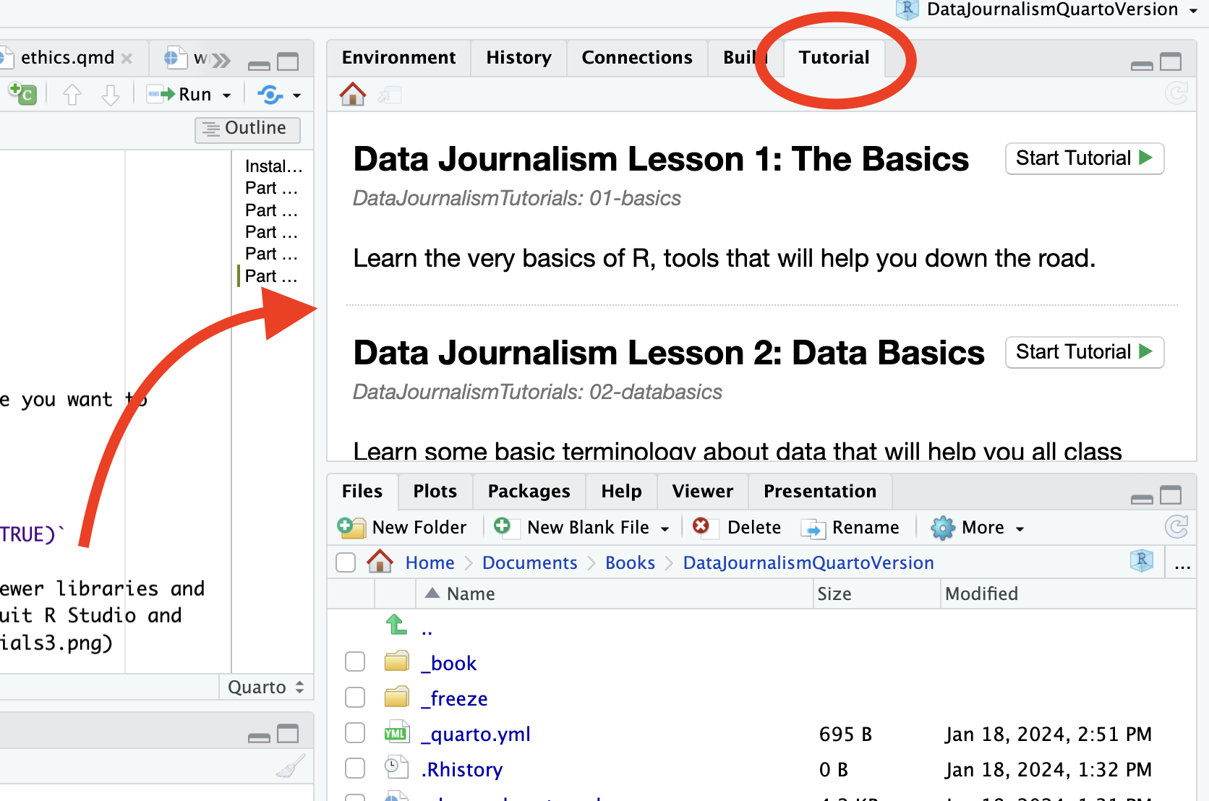Open the .Rhistory file
The image size is (1209, 801).
[461, 770]
